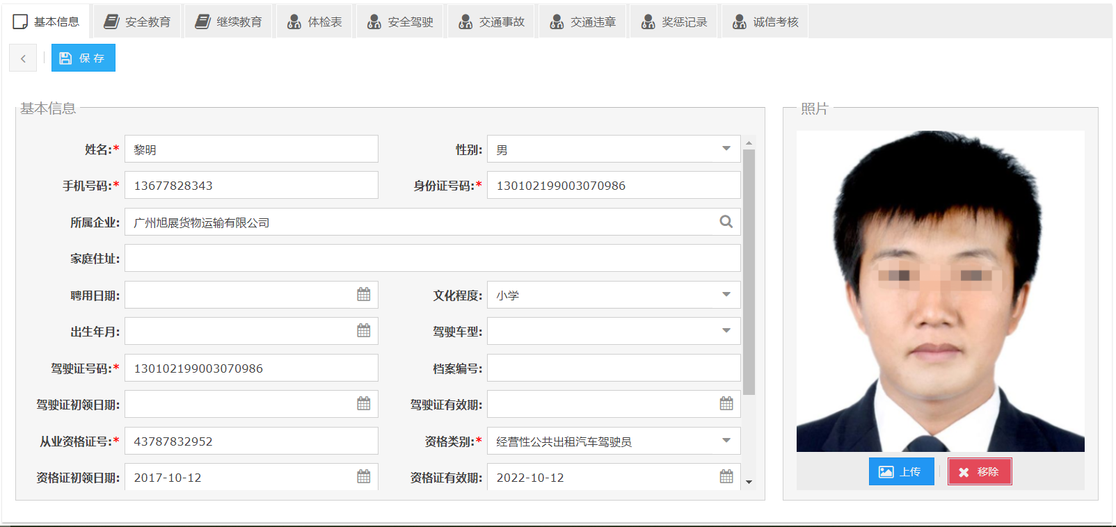
Task: Switch to the 交通违章 tab
Action: pos(582,22)
